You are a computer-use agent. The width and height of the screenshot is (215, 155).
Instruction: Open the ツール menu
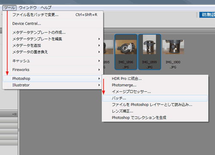9,8
